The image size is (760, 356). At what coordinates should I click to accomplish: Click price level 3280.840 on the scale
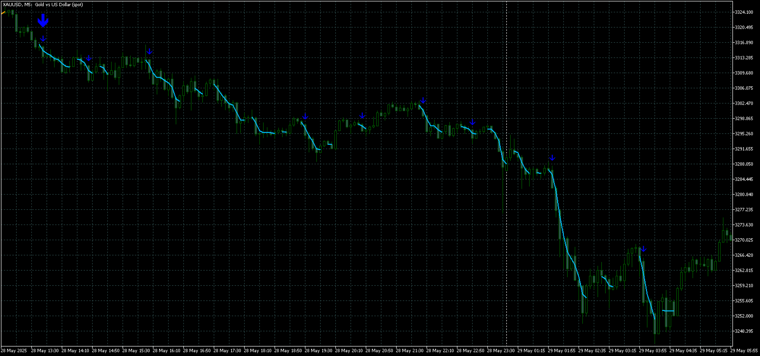pos(744,195)
